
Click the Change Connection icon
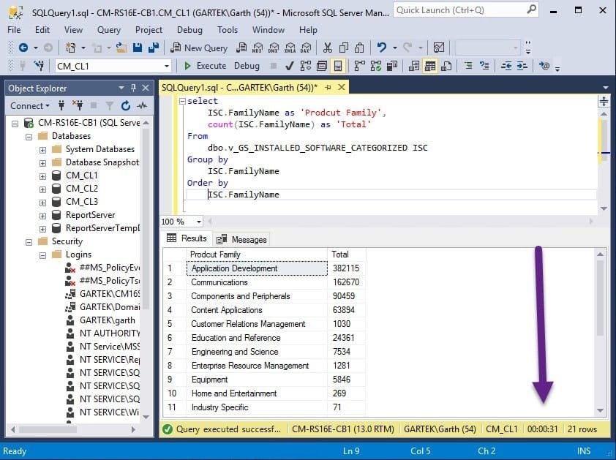[39, 66]
